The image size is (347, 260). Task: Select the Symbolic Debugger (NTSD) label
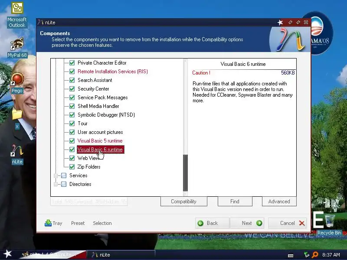pos(106,115)
